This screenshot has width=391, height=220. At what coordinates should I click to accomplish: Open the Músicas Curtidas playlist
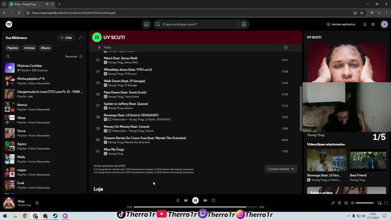(x=44, y=68)
